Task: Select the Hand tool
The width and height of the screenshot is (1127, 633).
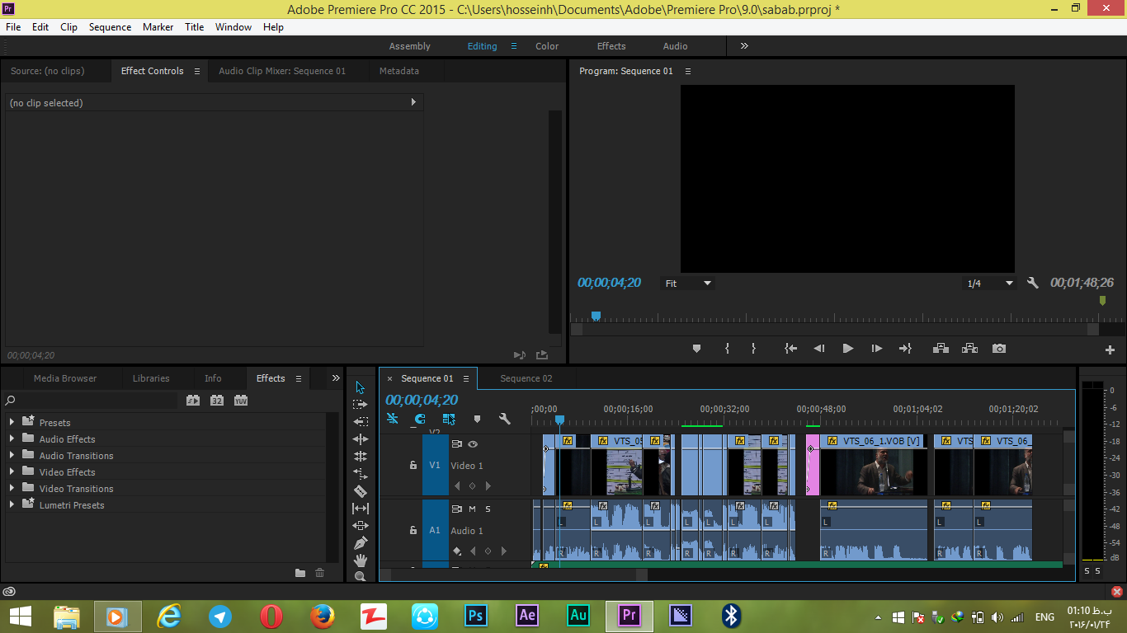Action: pos(360,560)
